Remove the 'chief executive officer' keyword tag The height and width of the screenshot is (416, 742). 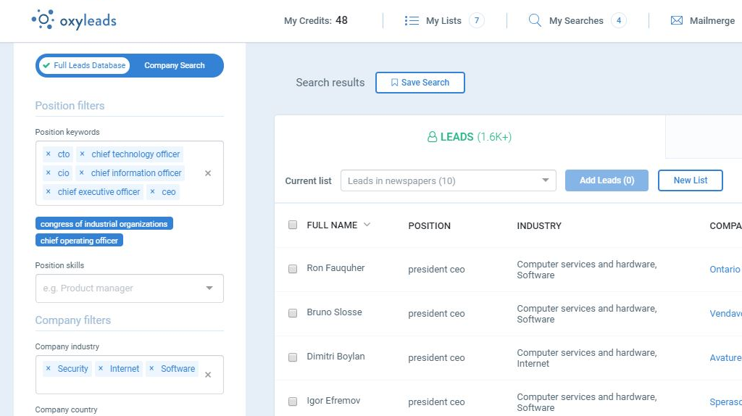(x=48, y=192)
